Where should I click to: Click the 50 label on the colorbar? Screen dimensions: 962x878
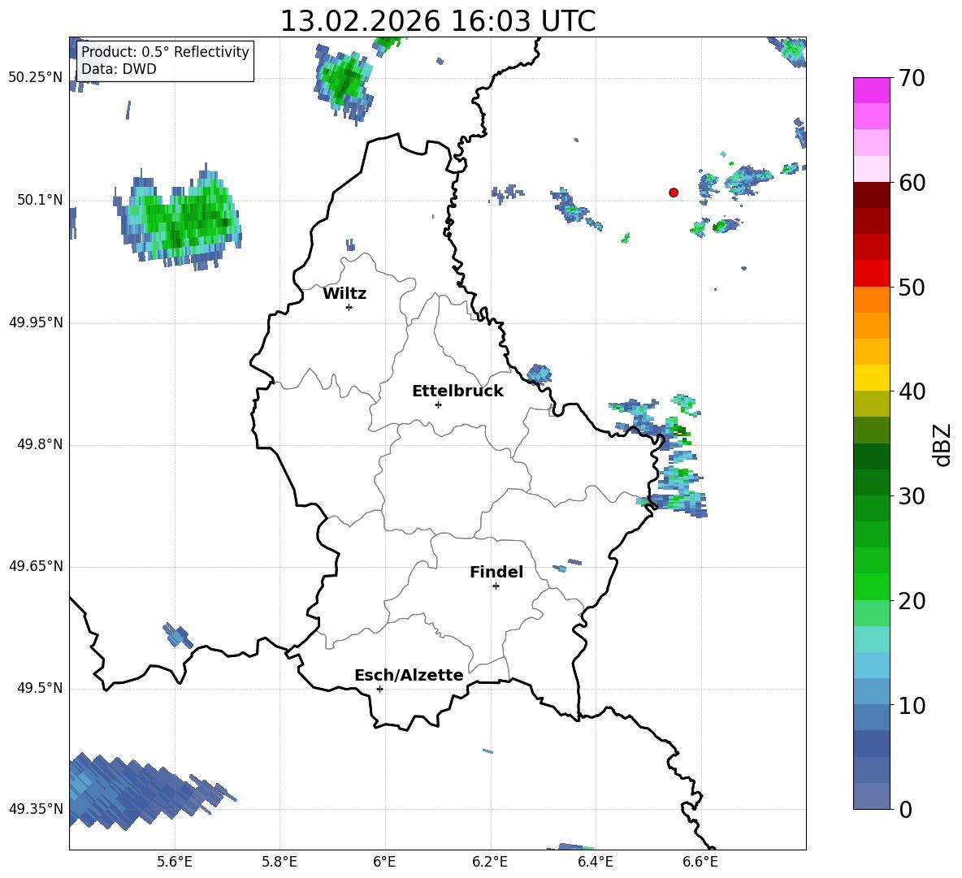tap(912, 288)
